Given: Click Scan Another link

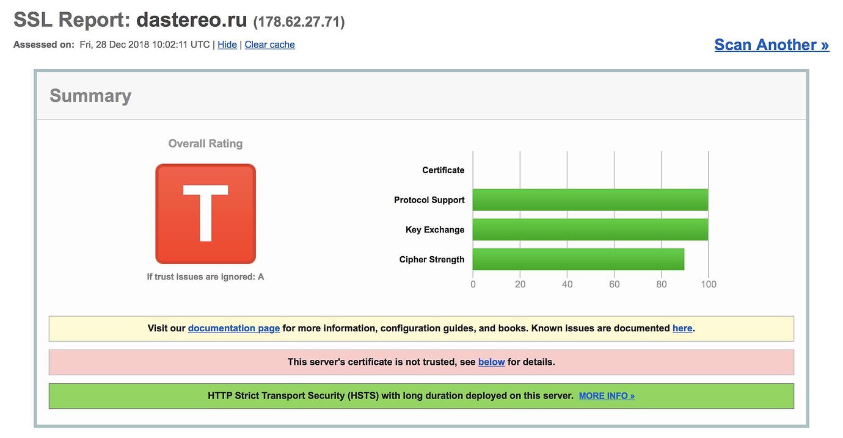Looking at the screenshot, I should (x=772, y=45).
